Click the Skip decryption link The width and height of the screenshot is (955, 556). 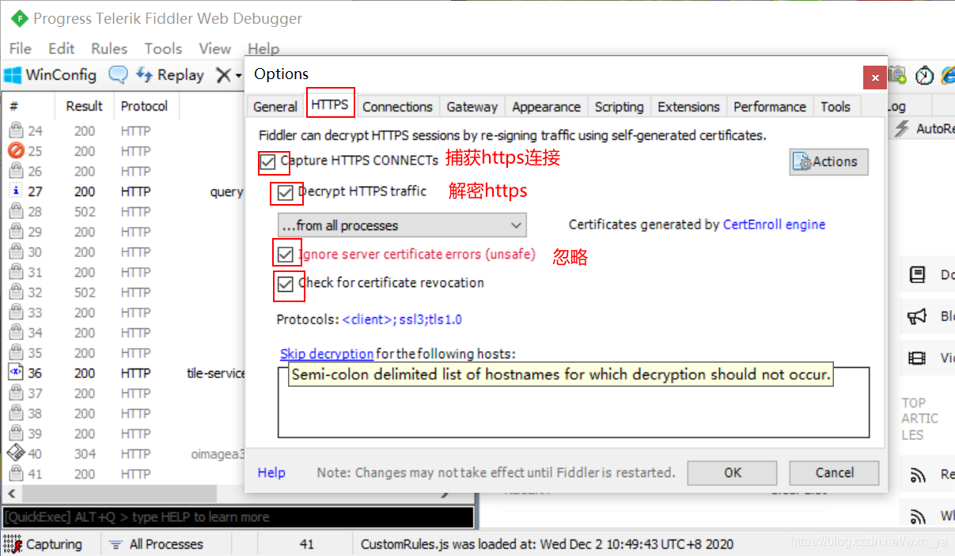(327, 354)
